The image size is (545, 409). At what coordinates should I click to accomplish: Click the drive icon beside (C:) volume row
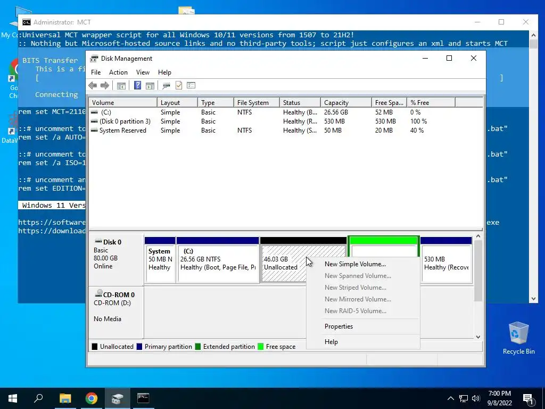[x=94, y=112]
